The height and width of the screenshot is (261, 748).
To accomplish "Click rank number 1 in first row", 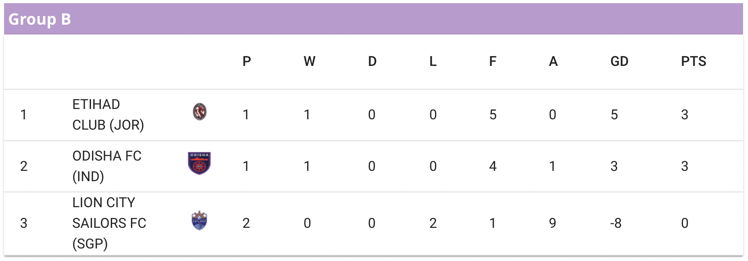I will (x=23, y=115).
